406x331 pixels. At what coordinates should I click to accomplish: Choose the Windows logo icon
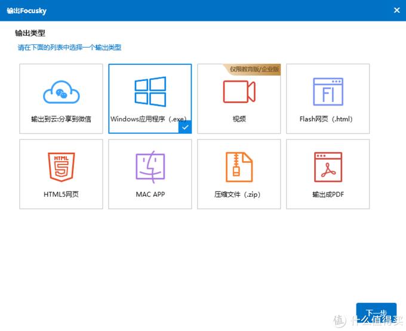tap(150, 91)
